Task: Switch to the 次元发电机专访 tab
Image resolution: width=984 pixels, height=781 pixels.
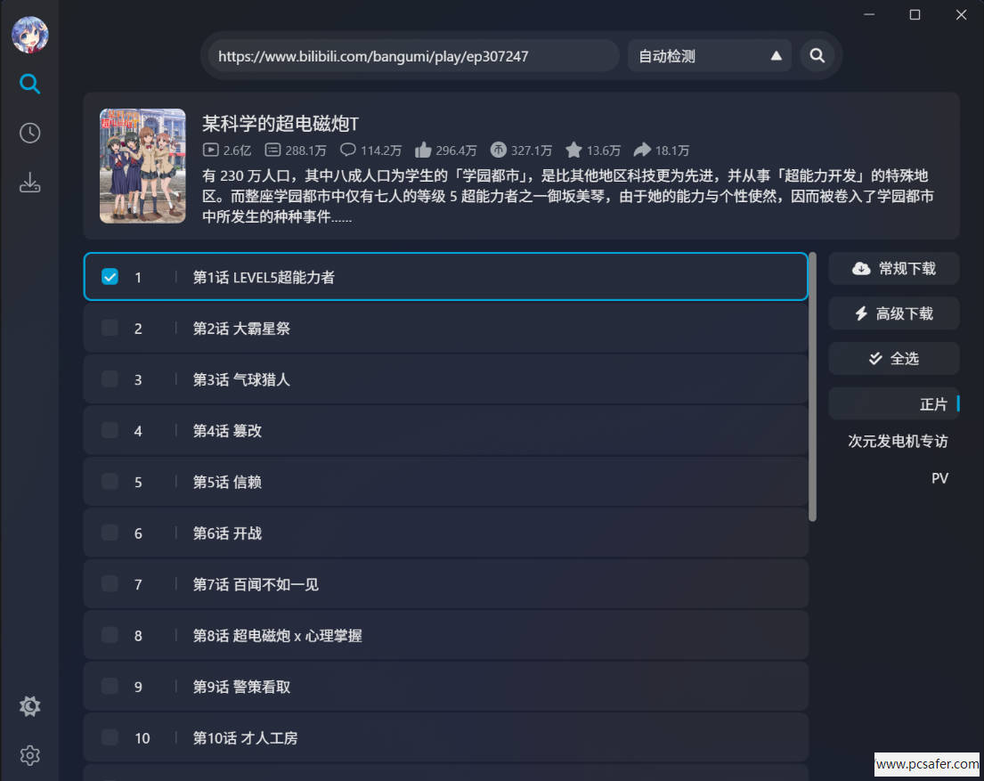Action: 898,441
